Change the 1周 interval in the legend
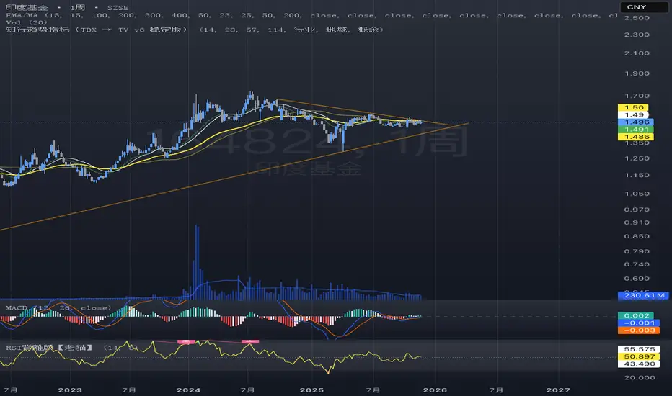 click(78, 8)
